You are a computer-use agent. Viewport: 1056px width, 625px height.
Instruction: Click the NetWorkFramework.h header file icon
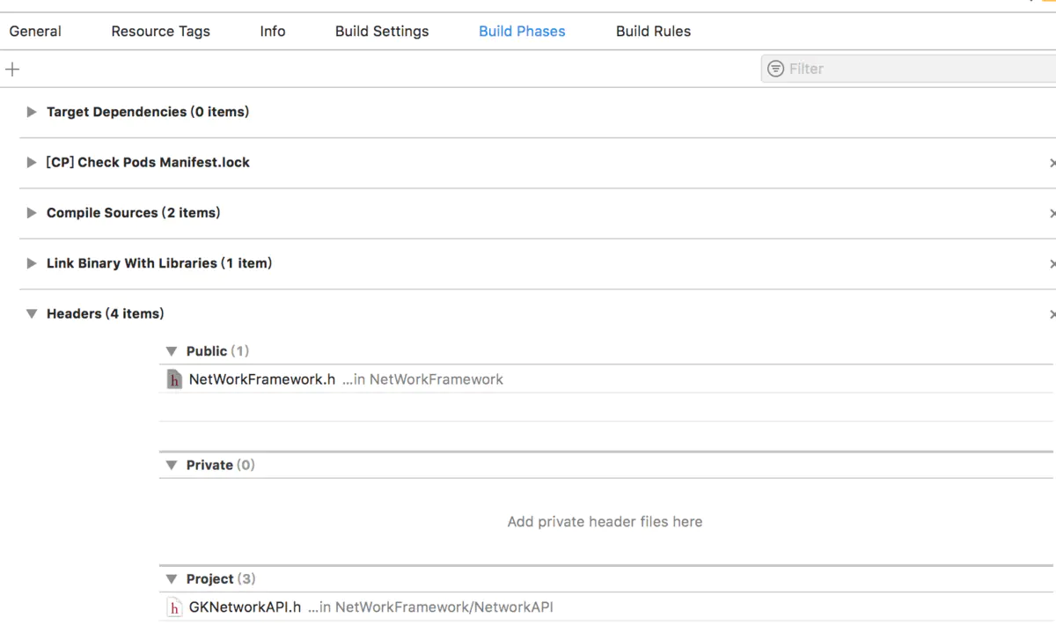[174, 379]
